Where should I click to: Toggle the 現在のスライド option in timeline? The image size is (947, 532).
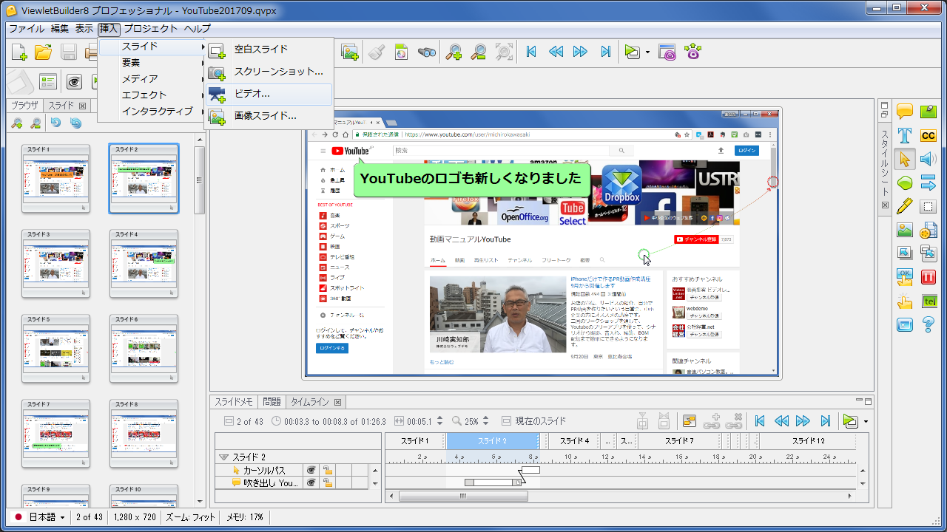tap(507, 421)
